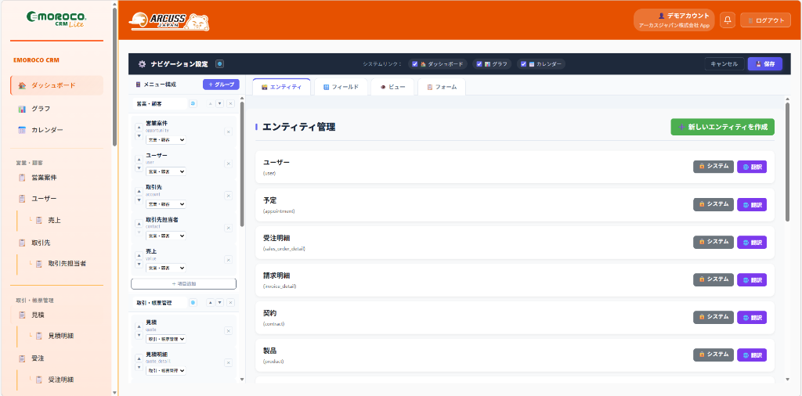This screenshot has height=396, width=802.
Task: Open the デモアカウント account menu
Action: tap(674, 20)
